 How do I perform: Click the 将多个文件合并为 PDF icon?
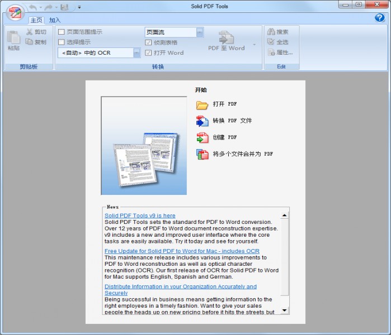202,154
